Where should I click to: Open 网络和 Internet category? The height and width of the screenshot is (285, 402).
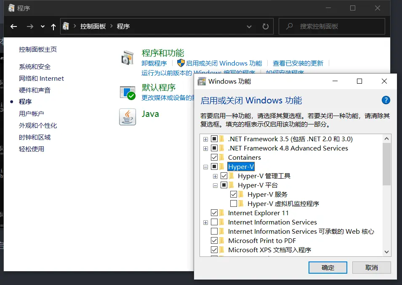click(x=41, y=79)
